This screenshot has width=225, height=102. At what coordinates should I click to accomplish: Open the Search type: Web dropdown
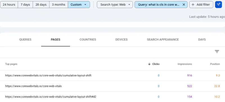pyautogui.click(x=115, y=5)
